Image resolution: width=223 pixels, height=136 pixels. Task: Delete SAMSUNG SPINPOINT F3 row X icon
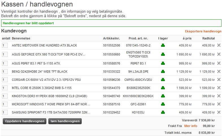(219, 112)
